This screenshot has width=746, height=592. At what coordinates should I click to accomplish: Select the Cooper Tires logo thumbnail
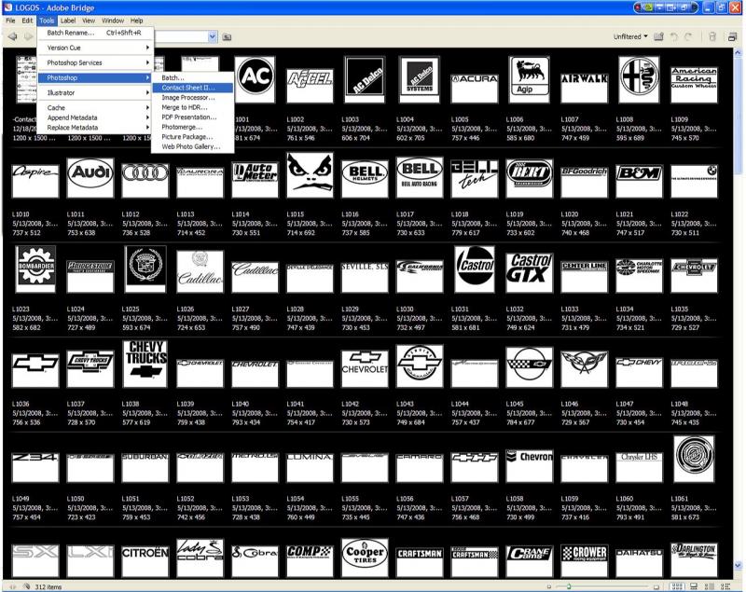(365, 558)
